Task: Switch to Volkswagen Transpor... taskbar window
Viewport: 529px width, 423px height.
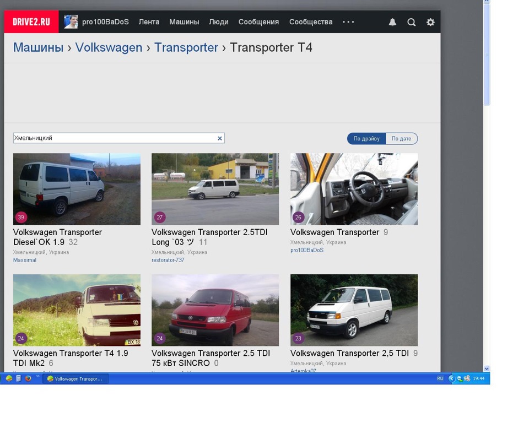Action: tap(75, 379)
